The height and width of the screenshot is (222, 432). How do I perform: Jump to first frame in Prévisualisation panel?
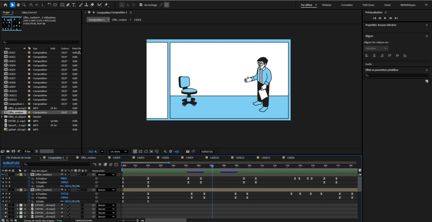pos(374,18)
